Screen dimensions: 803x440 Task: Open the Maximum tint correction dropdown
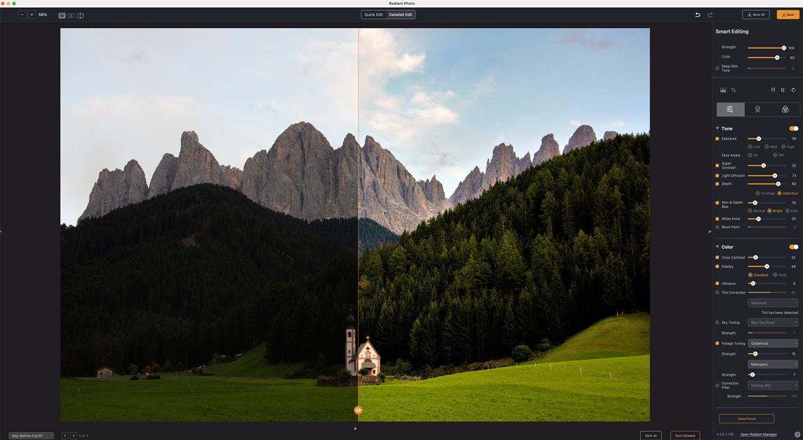774,303
